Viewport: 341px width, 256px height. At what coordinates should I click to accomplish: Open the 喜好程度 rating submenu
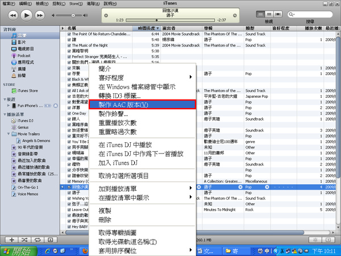point(143,78)
